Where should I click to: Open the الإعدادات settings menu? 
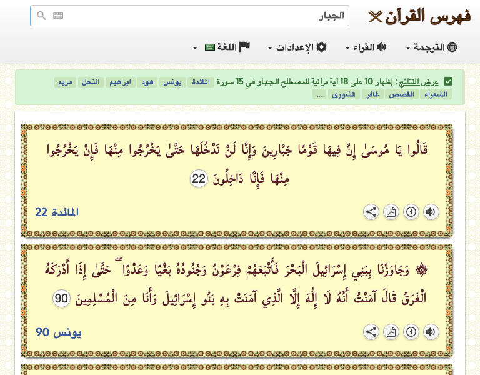pyautogui.click(x=297, y=47)
